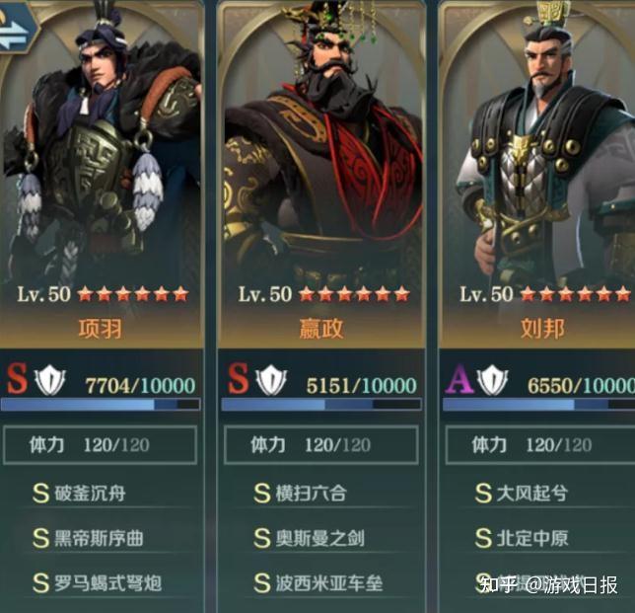Click the red S rank badge of 项羽
Image resolution: width=635 pixels, height=613 pixels.
[17, 378]
